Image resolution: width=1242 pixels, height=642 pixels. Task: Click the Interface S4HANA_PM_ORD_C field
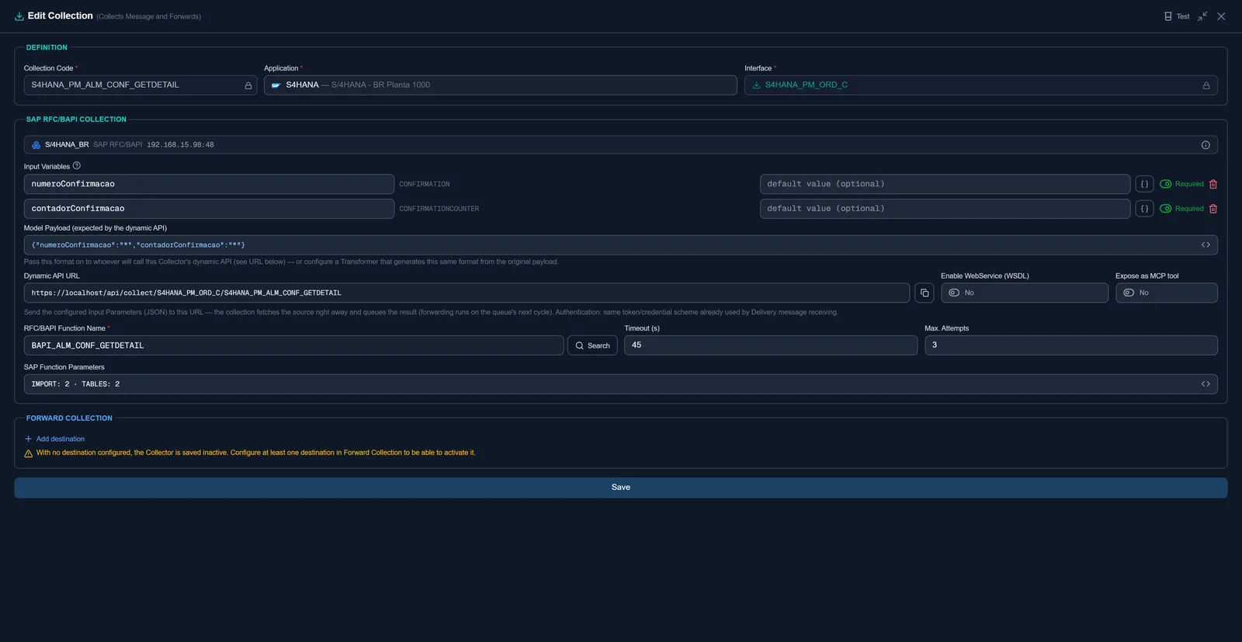click(x=980, y=85)
